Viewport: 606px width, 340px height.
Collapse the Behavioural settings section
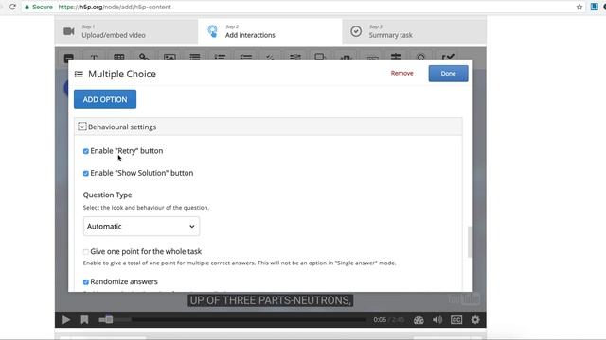[x=82, y=127]
